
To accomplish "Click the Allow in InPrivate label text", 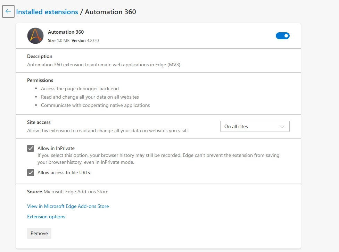I will (56, 148).
